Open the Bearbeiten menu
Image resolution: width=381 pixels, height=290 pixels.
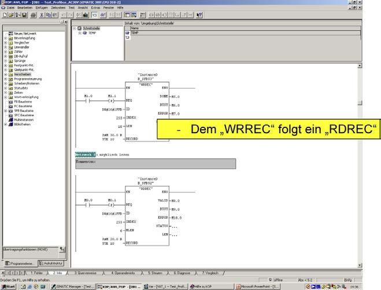click(x=25, y=8)
